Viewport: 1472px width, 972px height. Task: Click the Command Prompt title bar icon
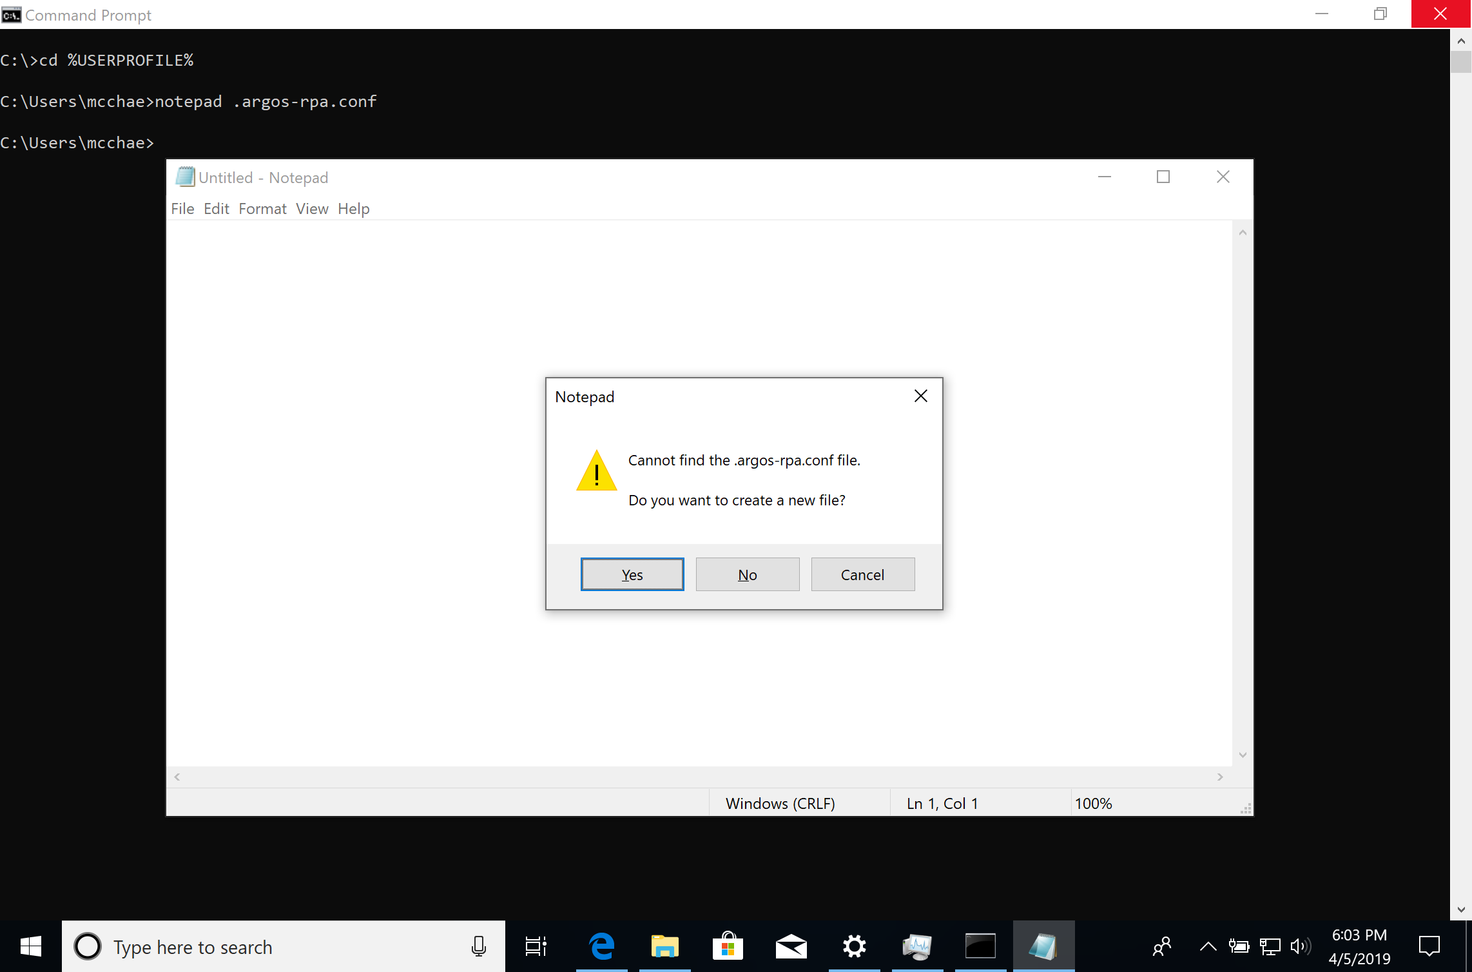(x=11, y=14)
